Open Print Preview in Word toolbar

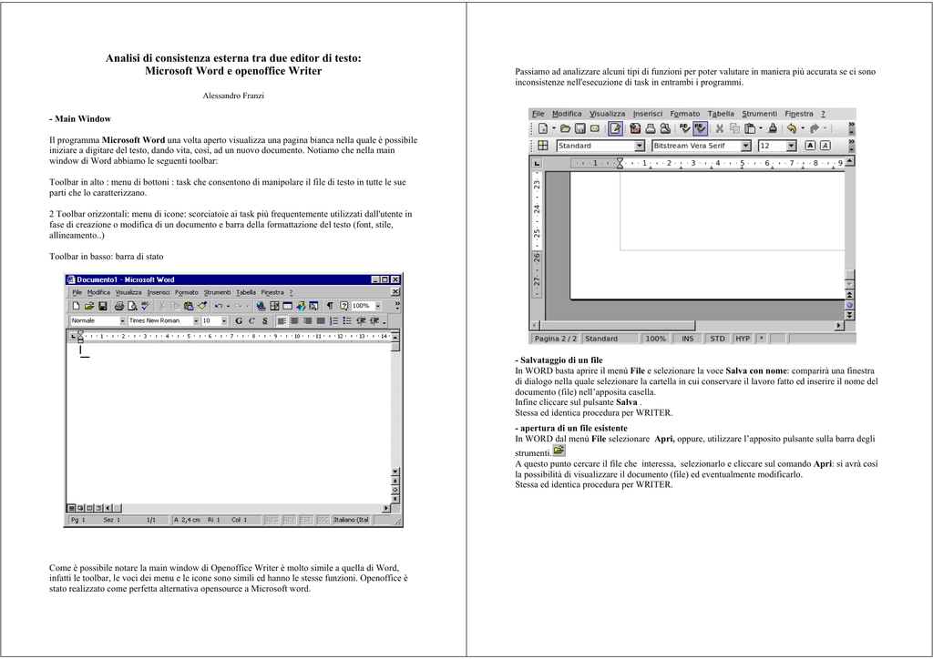click(132, 306)
